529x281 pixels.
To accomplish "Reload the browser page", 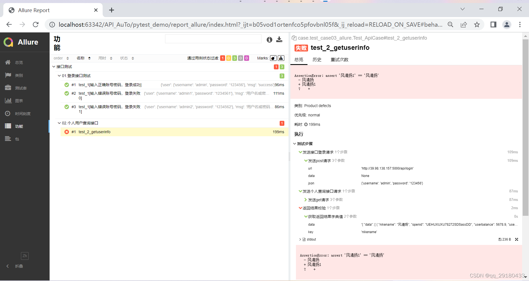I will [36, 24].
